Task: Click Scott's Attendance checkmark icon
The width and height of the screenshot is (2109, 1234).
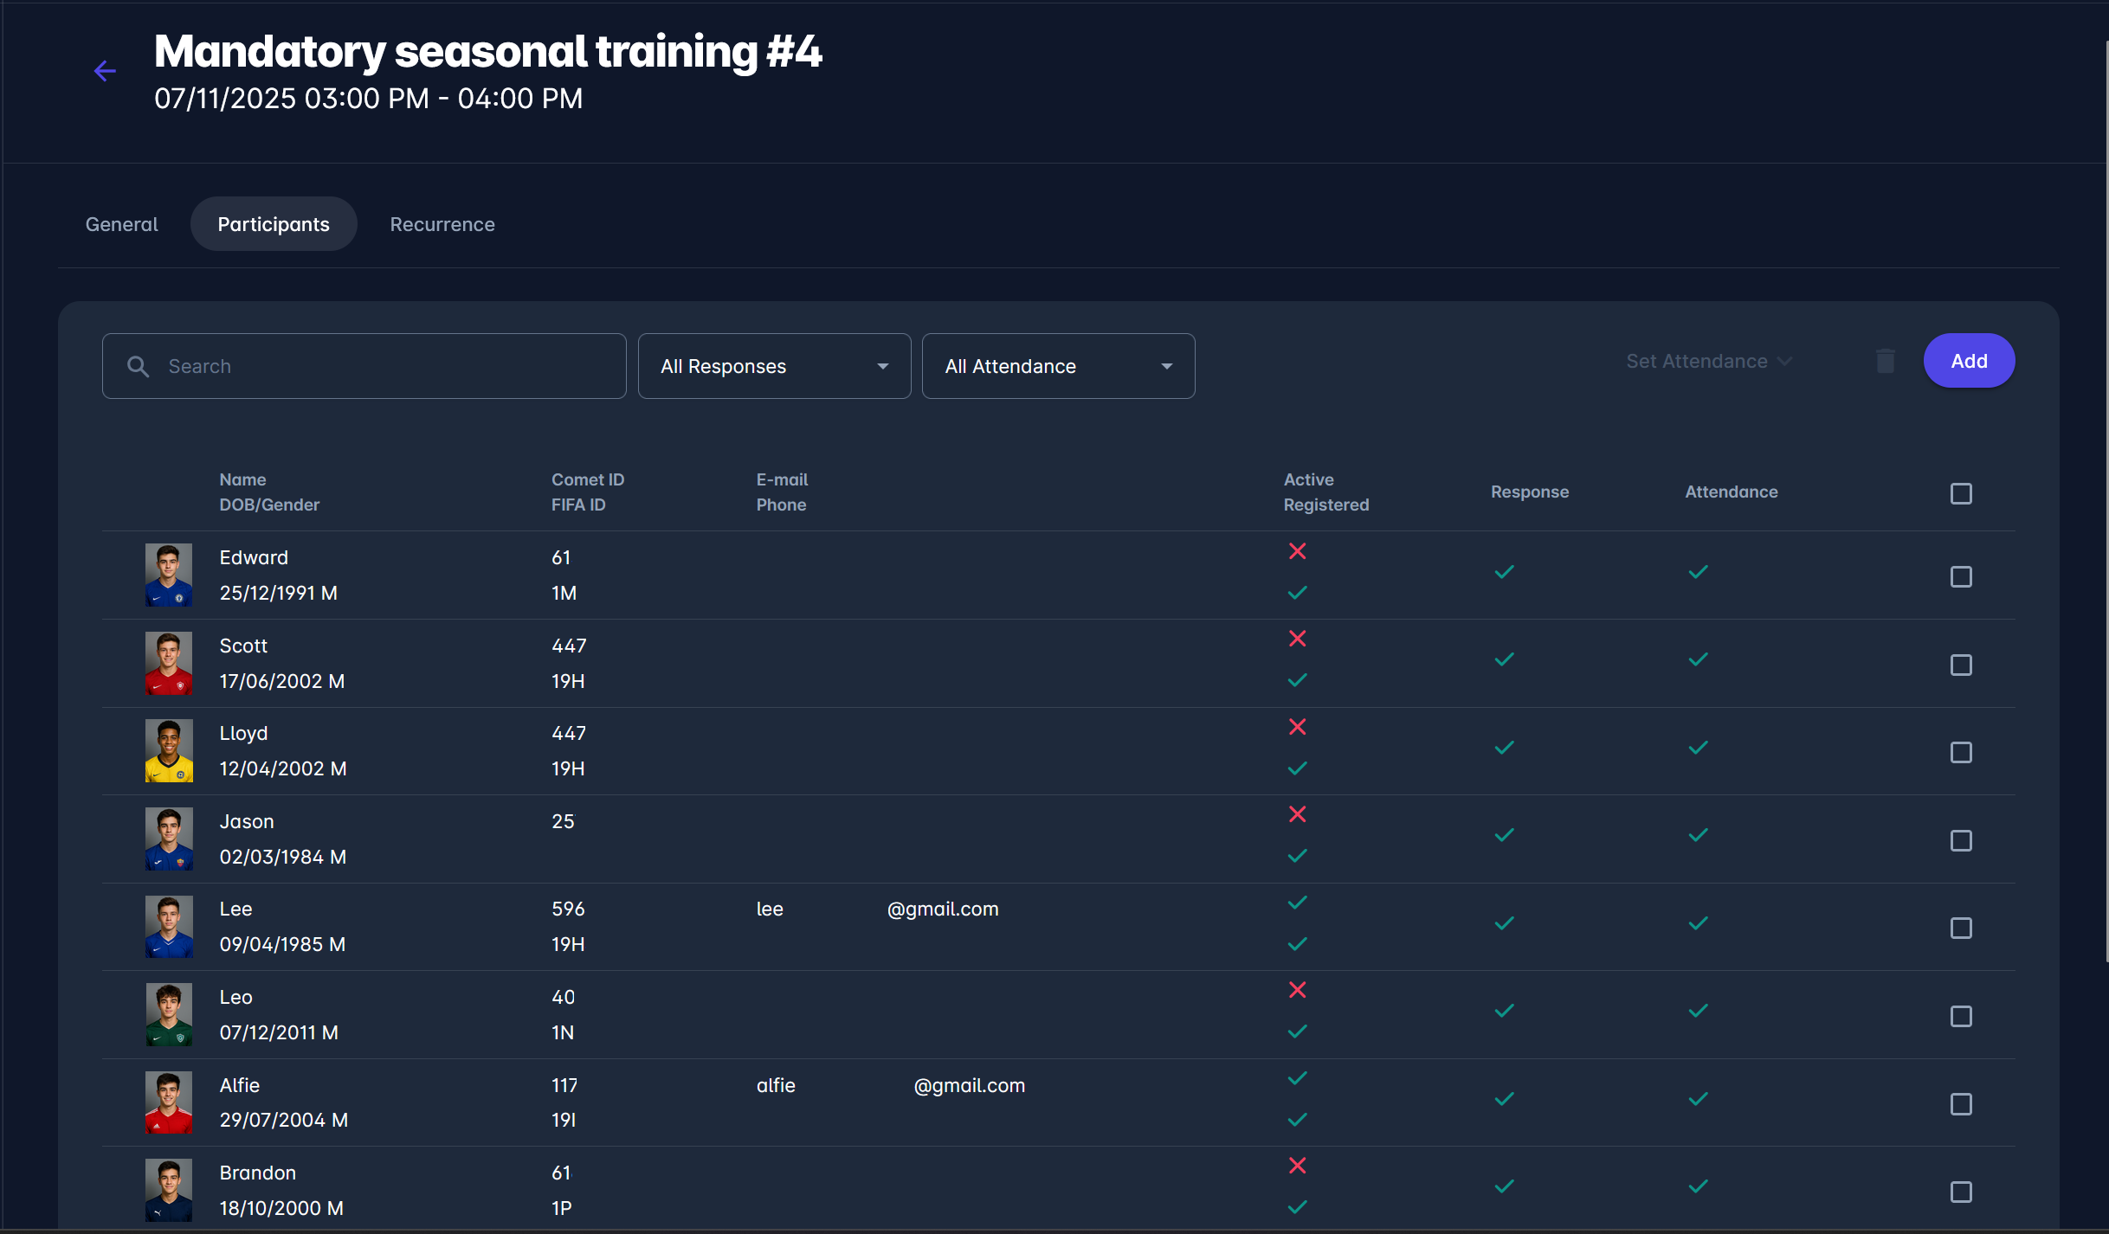Action: coord(1698,659)
